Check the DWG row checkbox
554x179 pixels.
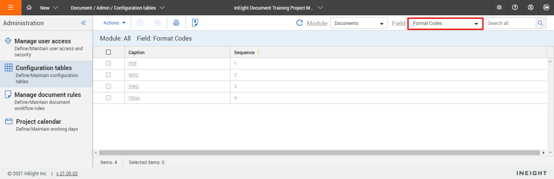[x=108, y=86]
